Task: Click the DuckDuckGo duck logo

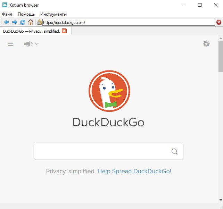Action: pos(109,91)
